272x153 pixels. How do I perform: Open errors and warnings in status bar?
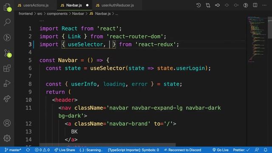click(x=42, y=150)
